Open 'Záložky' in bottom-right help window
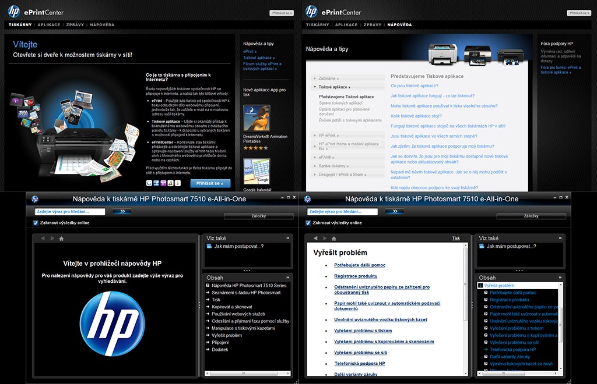 [x=531, y=216]
